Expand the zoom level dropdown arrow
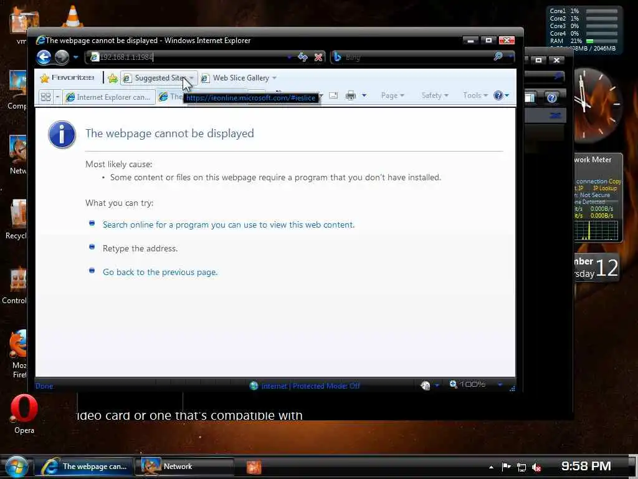 (500, 384)
